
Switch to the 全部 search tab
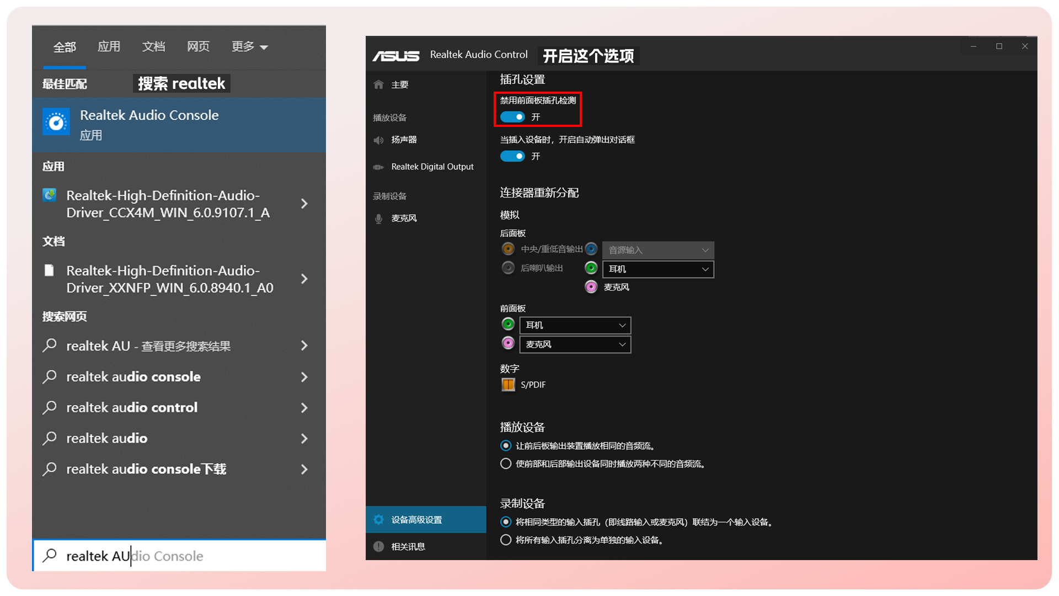tap(65, 47)
